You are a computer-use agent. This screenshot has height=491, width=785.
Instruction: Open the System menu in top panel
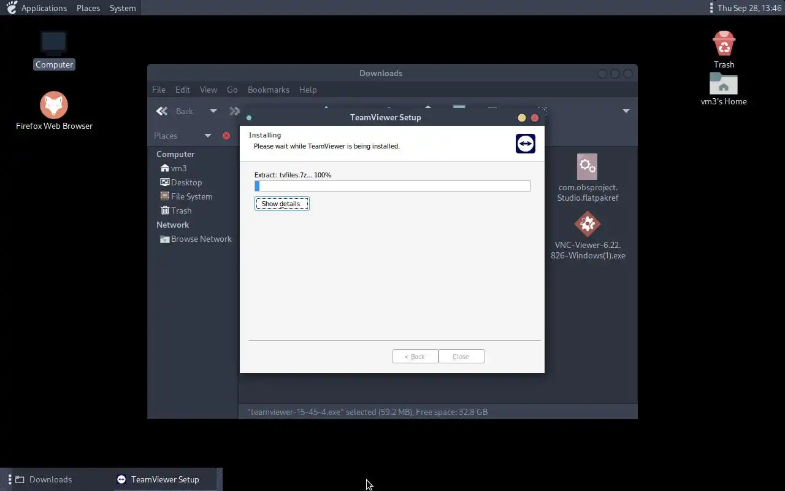click(x=123, y=8)
